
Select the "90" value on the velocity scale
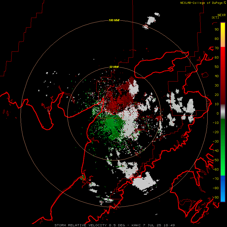click(x=217, y=30)
